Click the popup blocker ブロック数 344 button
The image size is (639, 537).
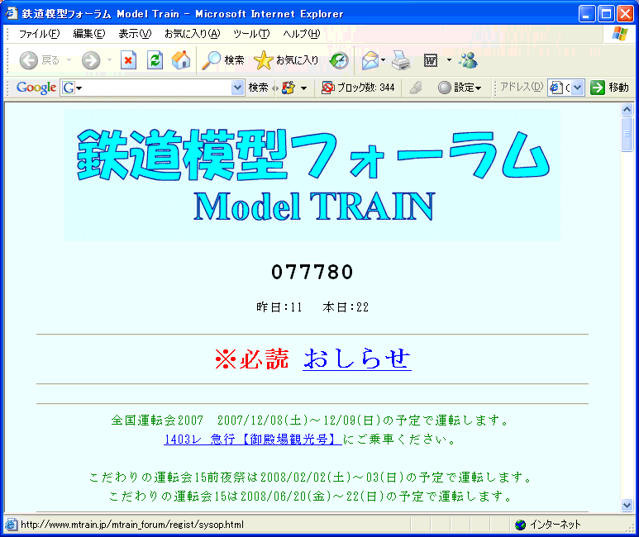coord(358,88)
